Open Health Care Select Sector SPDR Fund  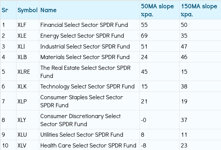pos(88,145)
